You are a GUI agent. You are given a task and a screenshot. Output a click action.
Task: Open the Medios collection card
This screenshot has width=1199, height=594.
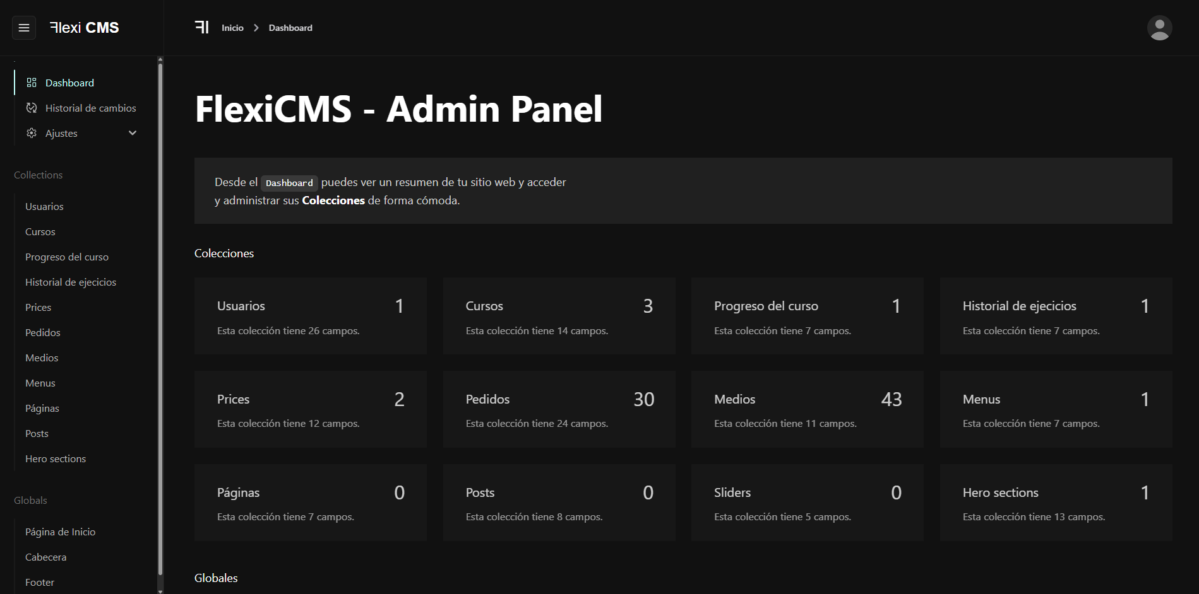tap(808, 409)
